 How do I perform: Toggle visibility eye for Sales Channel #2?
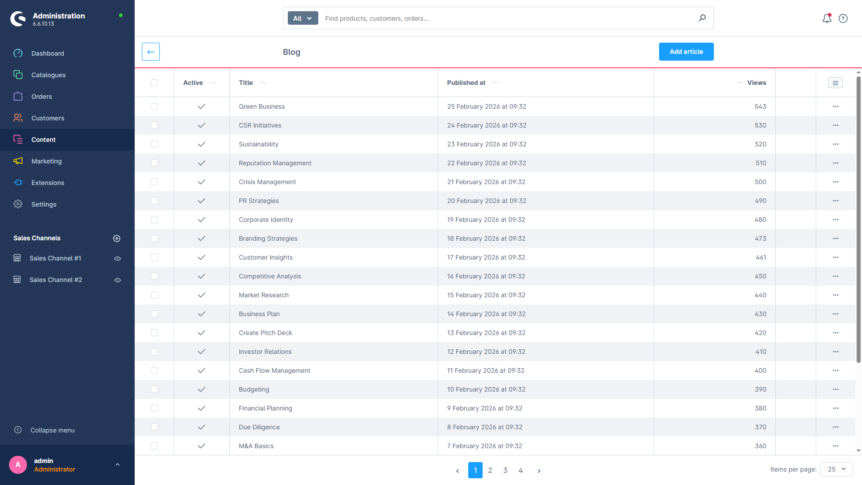(118, 280)
